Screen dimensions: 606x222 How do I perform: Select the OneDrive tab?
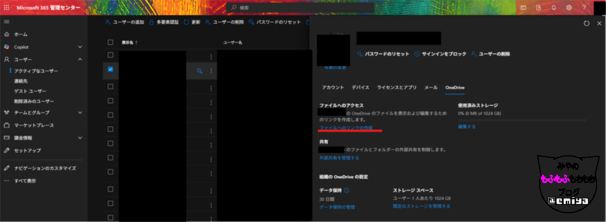click(455, 87)
